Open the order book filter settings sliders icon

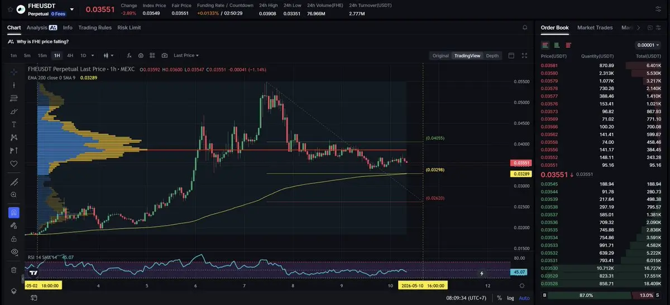tap(659, 27)
